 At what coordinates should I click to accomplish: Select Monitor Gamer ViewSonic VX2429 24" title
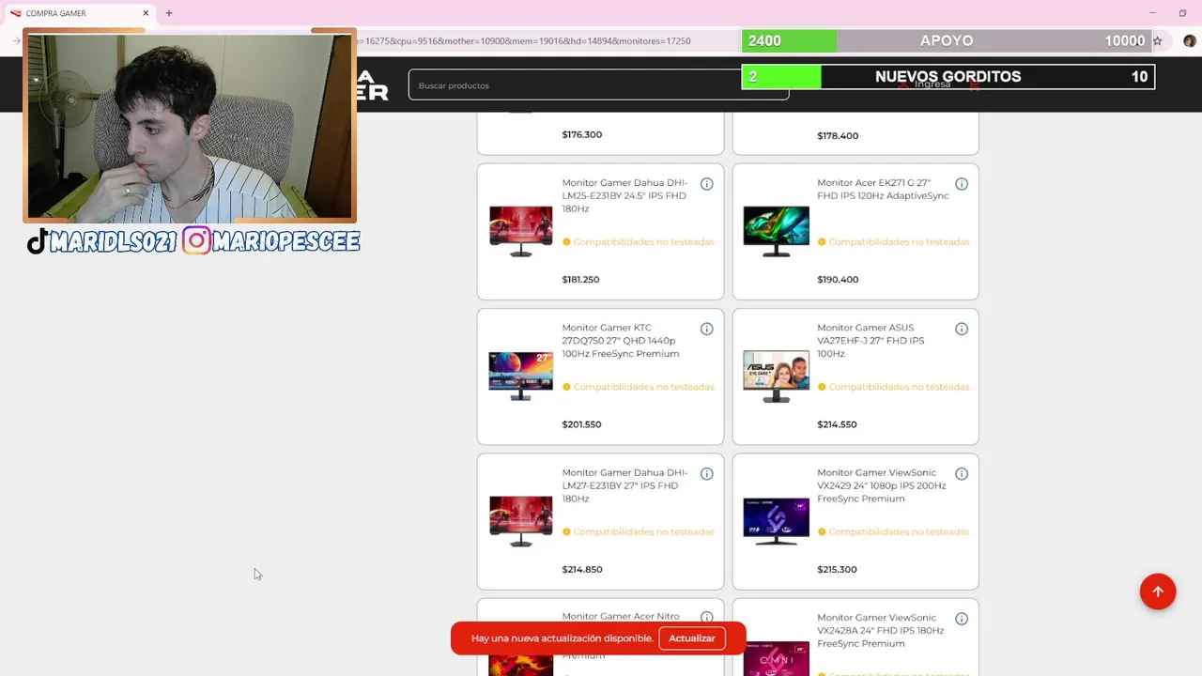tap(881, 485)
